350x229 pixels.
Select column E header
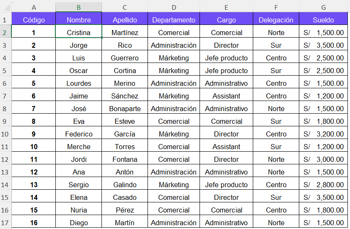point(226,7)
